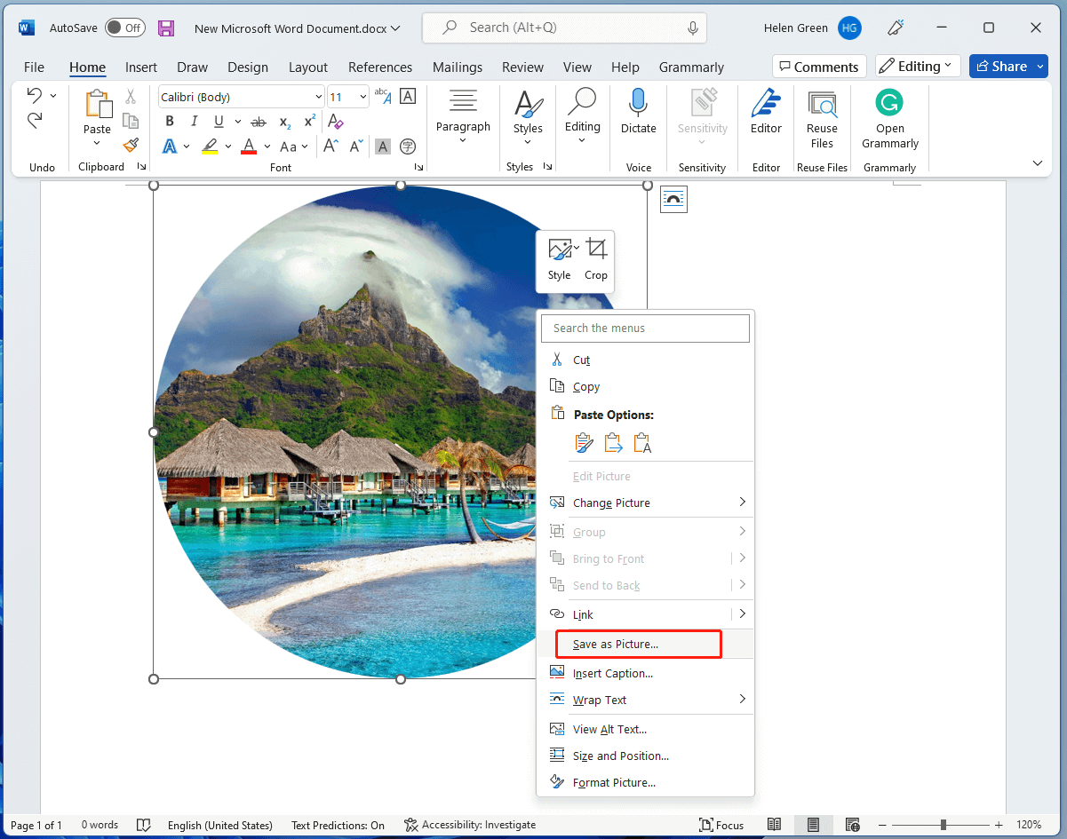Open the Crop tool above the image
The width and height of the screenshot is (1067, 839).
coord(595,257)
